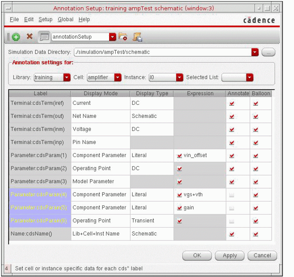Open the Selected List dropdown
The width and height of the screenshot is (294, 277).
pyautogui.click(x=250, y=78)
